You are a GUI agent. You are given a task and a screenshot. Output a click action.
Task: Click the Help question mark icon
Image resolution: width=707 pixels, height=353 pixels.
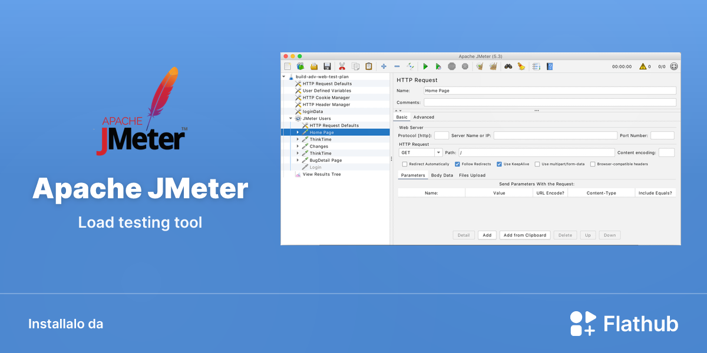tap(549, 66)
